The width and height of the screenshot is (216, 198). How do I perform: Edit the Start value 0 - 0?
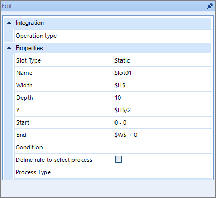click(163, 122)
